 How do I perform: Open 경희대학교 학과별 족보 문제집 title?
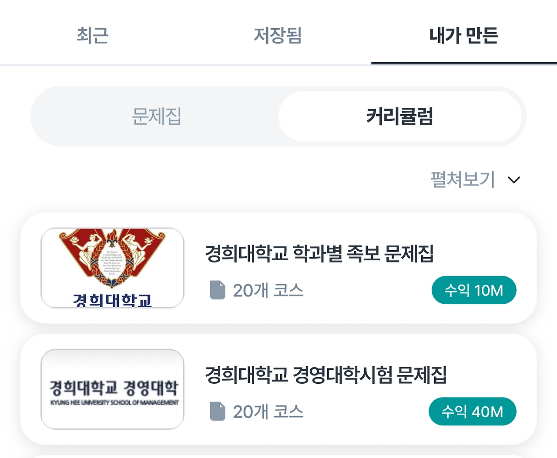(x=319, y=253)
